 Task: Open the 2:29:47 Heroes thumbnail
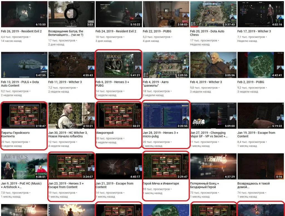click(x=166, y=166)
